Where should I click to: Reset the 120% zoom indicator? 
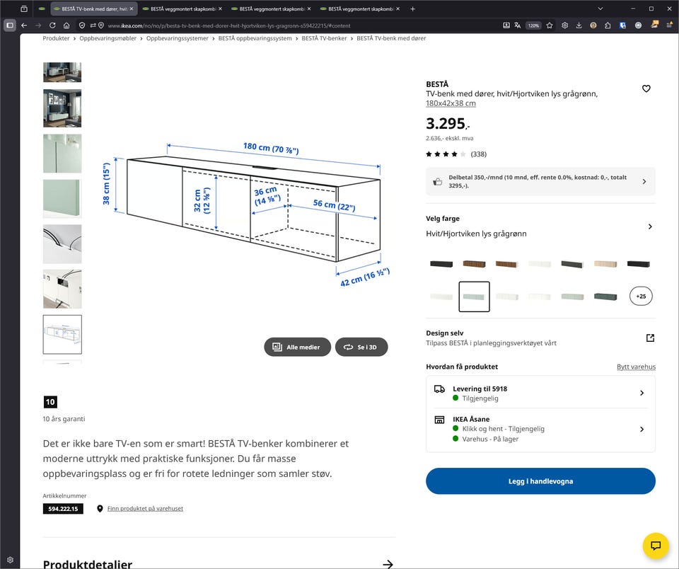(533, 25)
